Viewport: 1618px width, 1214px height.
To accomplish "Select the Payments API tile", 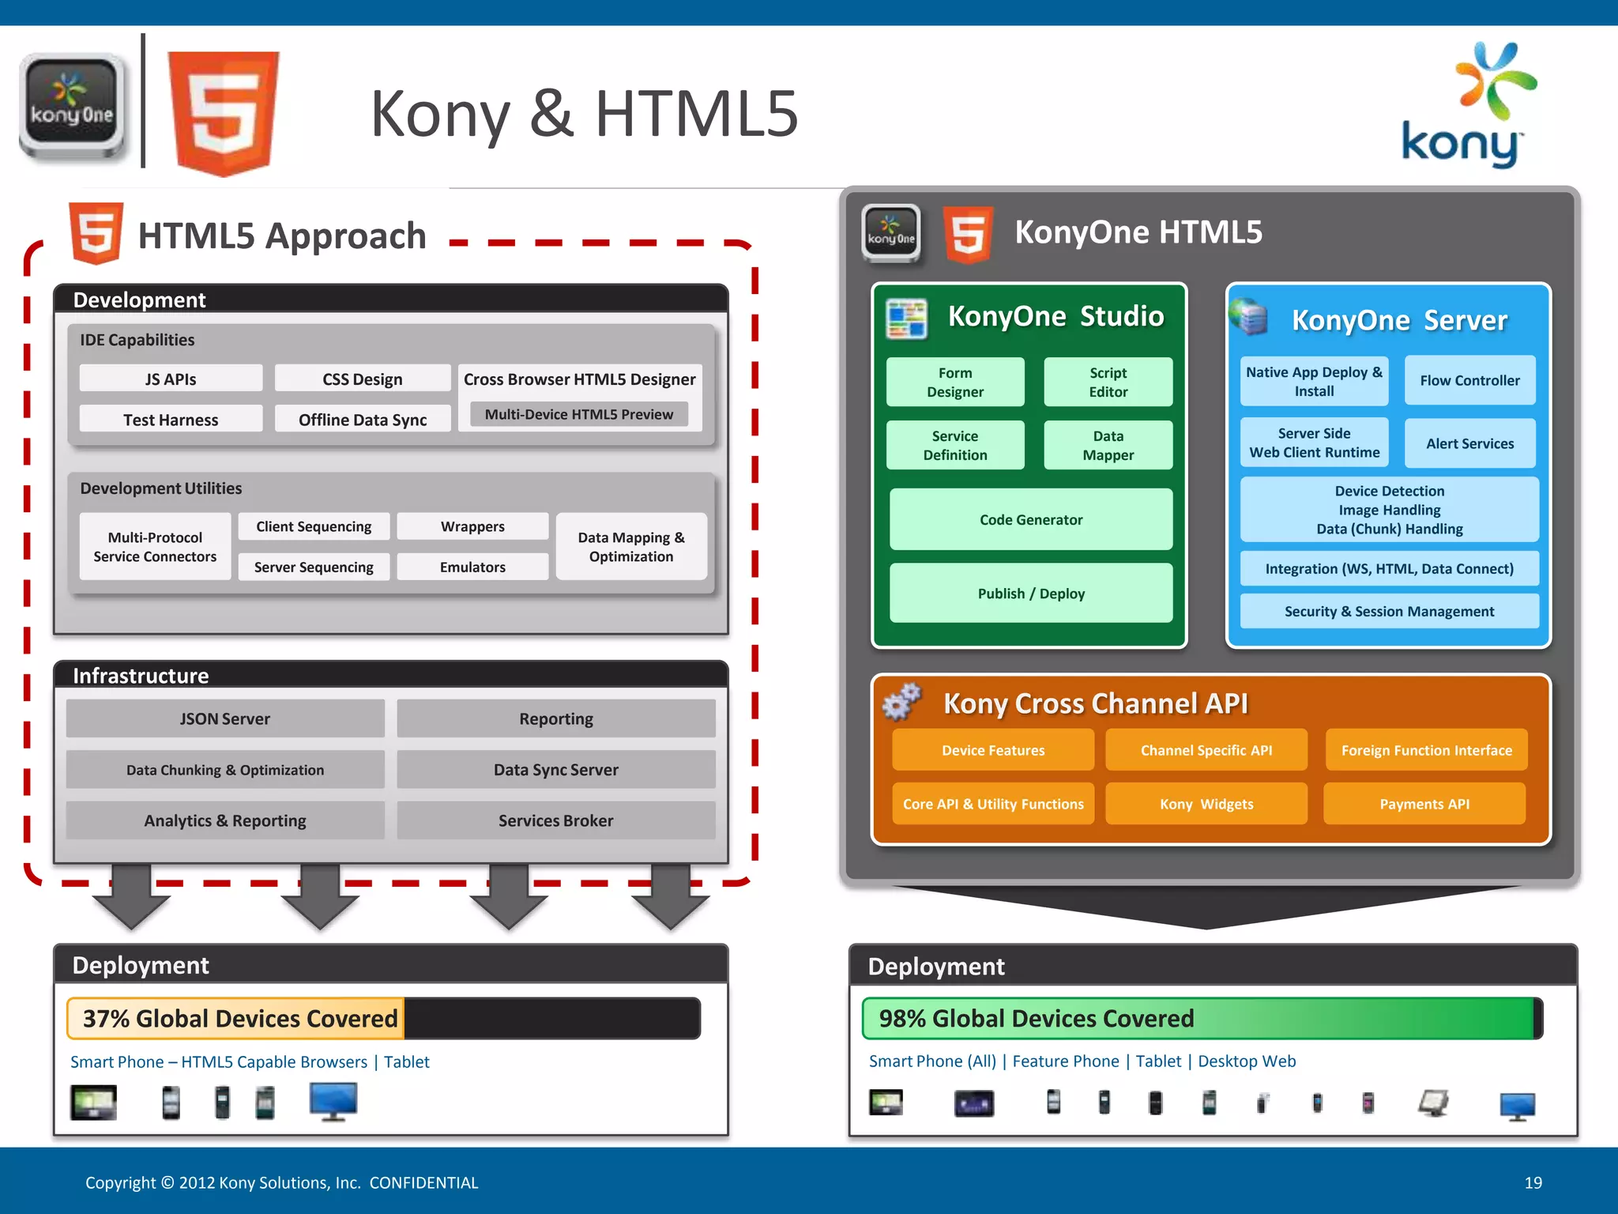I will [1424, 804].
